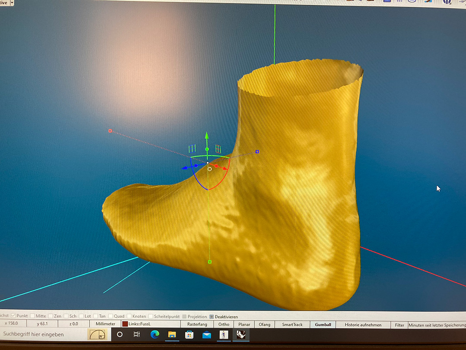Click the green scale handle square

pyautogui.click(x=210, y=262)
